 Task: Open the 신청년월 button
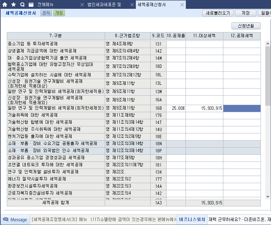[246, 26]
